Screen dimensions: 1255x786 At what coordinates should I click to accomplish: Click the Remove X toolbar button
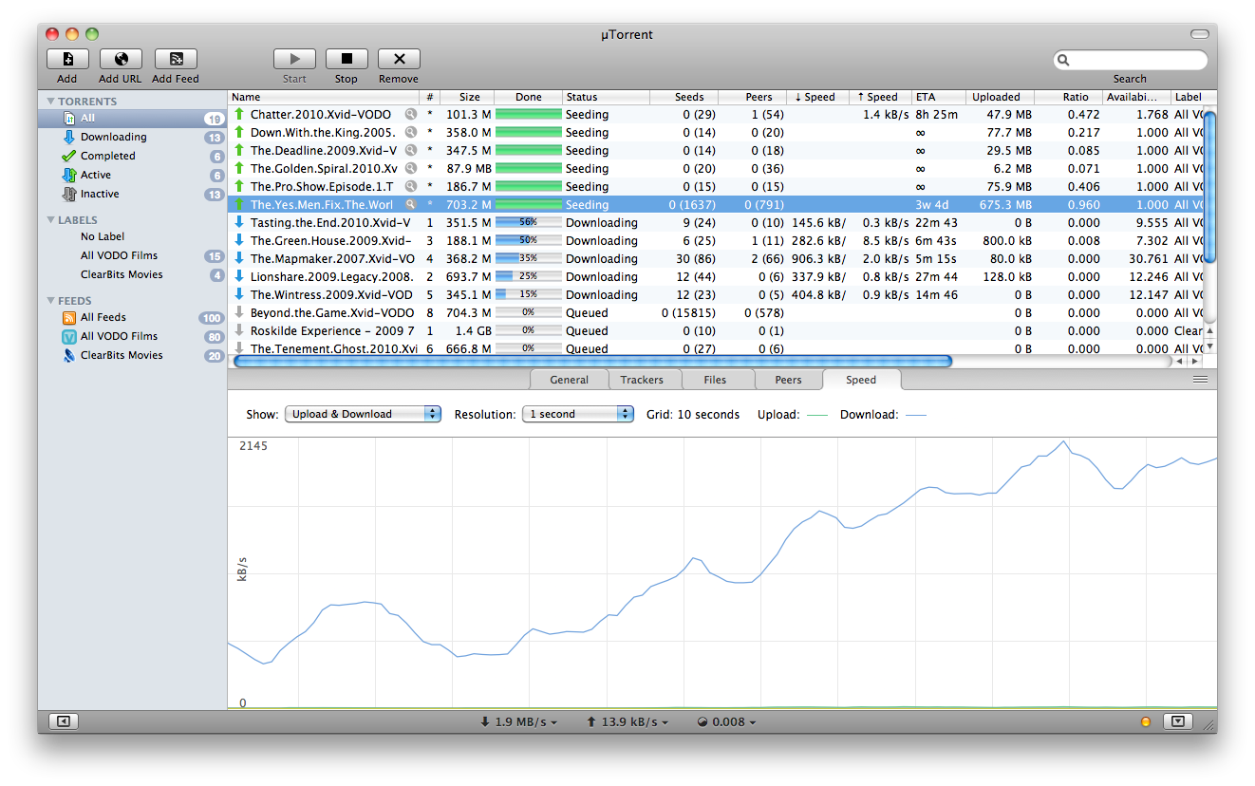coord(399,59)
